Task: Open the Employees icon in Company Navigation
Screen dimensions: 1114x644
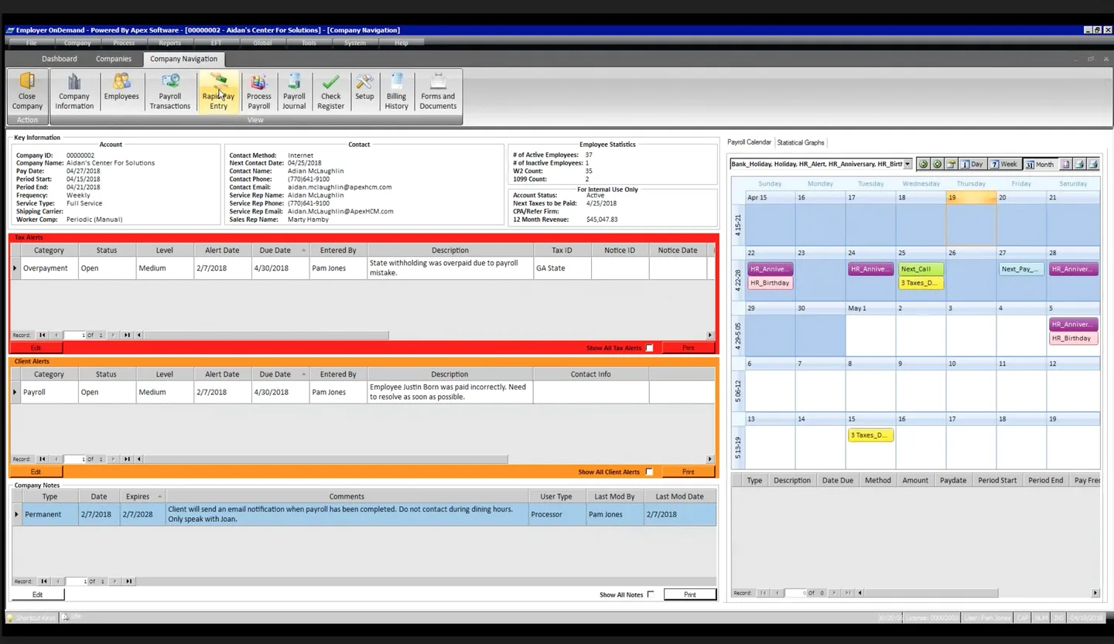Action: click(121, 90)
